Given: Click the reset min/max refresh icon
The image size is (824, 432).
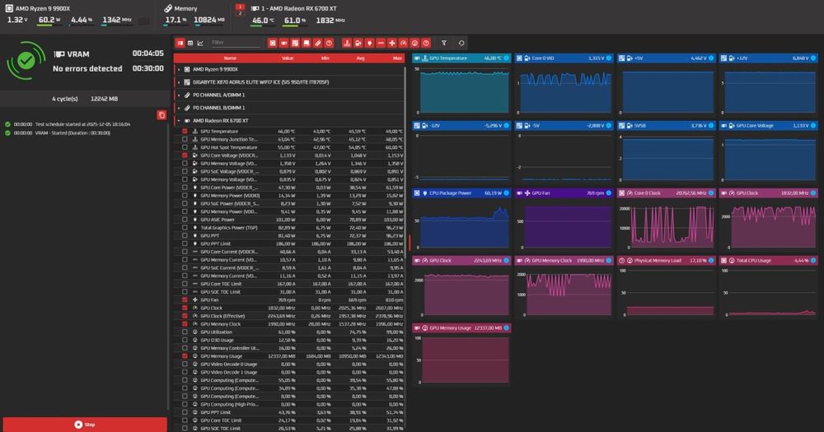Looking at the screenshot, I should pyautogui.click(x=461, y=43).
